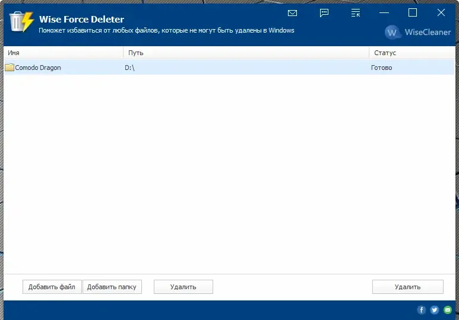Viewport: 459px width, 320px height.
Task: Sort list by the Статус column header
Action: [x=412, y=53]
